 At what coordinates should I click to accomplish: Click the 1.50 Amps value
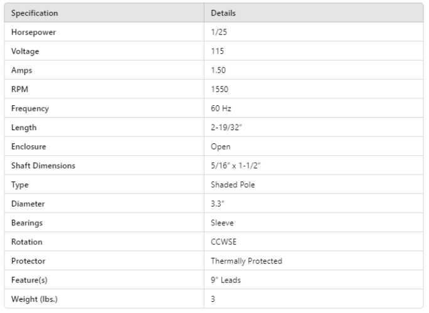click(x=218, y=70)
